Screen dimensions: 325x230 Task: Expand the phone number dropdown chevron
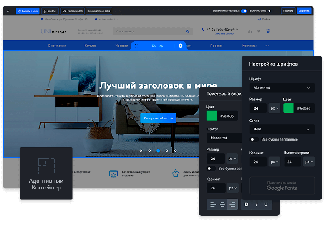tap(237, 30)
